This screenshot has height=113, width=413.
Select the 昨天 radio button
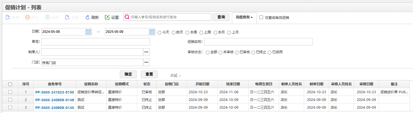point(173,33)
